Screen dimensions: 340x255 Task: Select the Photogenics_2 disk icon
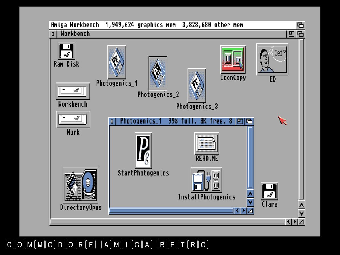point(158,73)
